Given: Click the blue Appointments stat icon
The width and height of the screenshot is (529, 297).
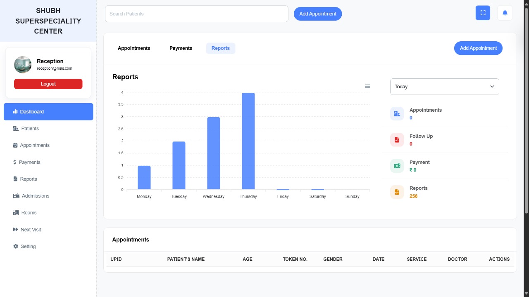Looking at the screenshot, I should pyautogui.click(x=397, y=113).
